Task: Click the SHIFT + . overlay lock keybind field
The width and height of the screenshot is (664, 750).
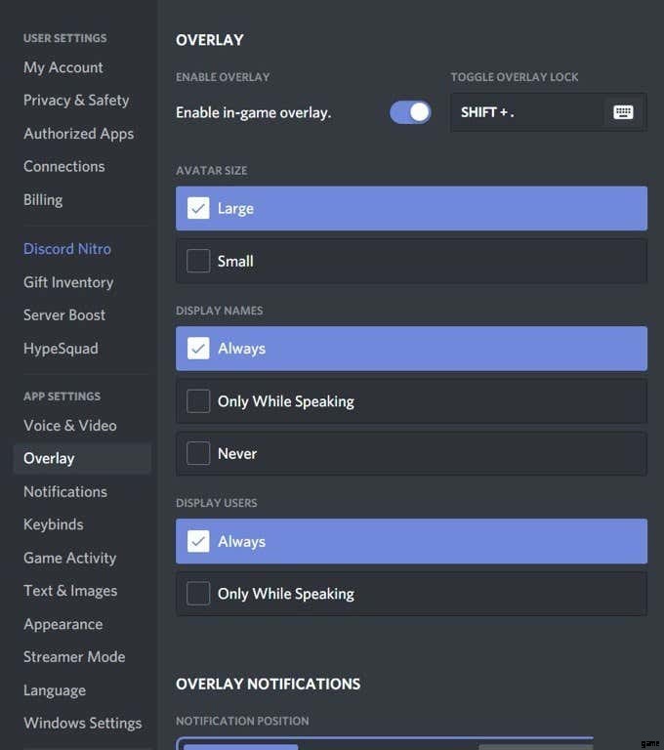Action: pos(527,112)
